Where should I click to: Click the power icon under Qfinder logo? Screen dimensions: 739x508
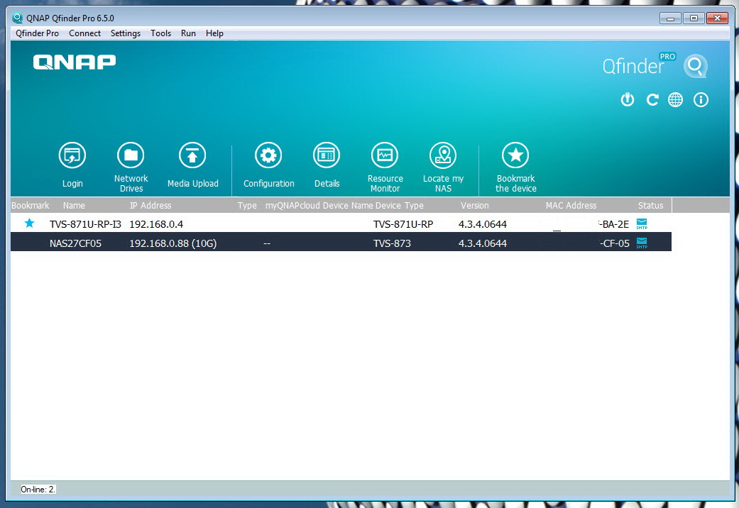pos(628,99)
